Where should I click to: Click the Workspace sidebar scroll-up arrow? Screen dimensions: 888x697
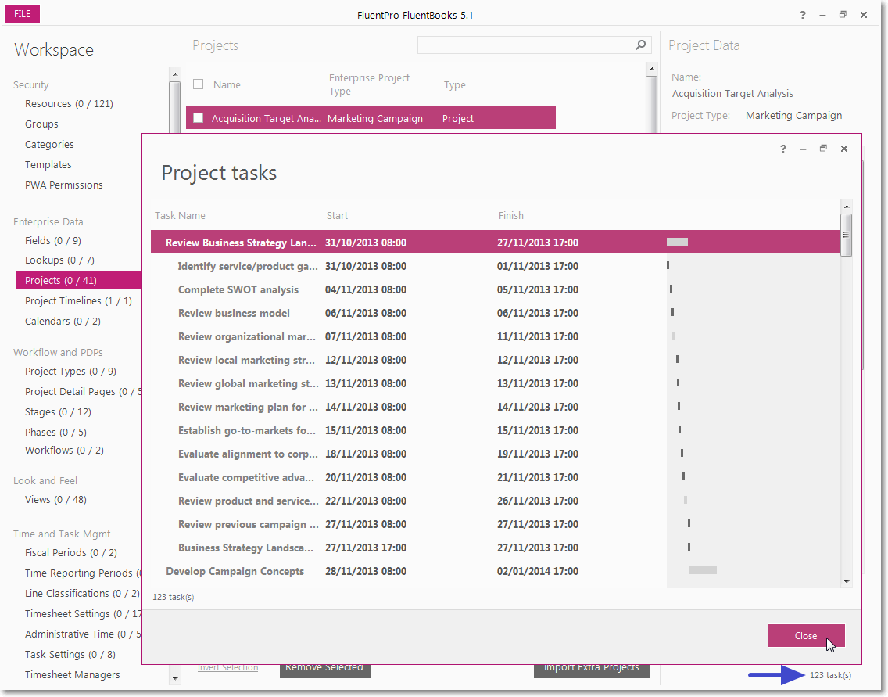[175, 74]
